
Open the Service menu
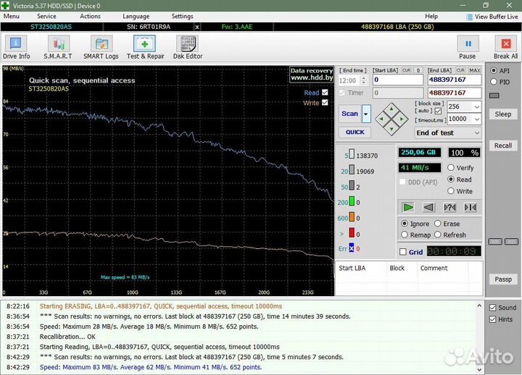(x=46, y=16)
